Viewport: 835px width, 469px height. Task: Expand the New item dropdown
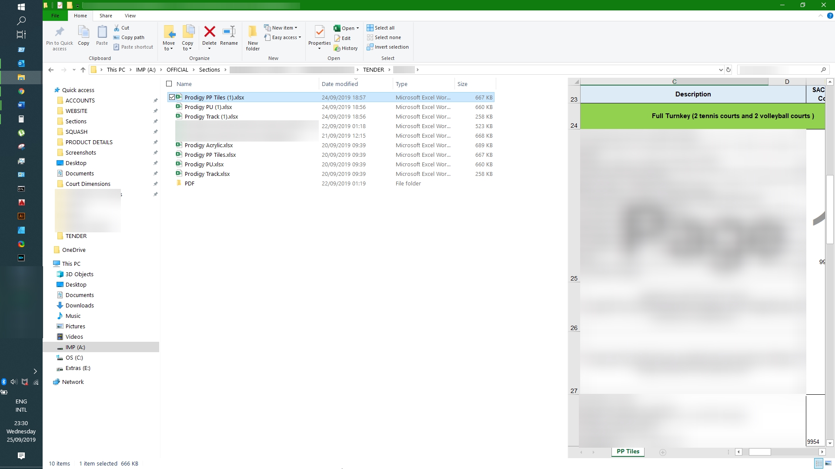[296, 28]
